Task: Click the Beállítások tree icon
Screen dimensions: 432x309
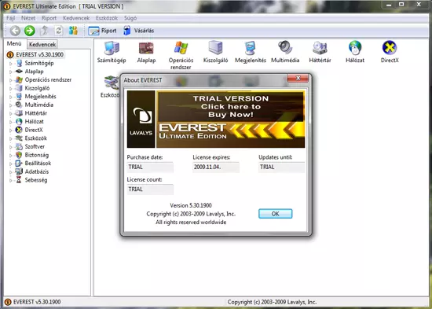Action: coord(19,163)
